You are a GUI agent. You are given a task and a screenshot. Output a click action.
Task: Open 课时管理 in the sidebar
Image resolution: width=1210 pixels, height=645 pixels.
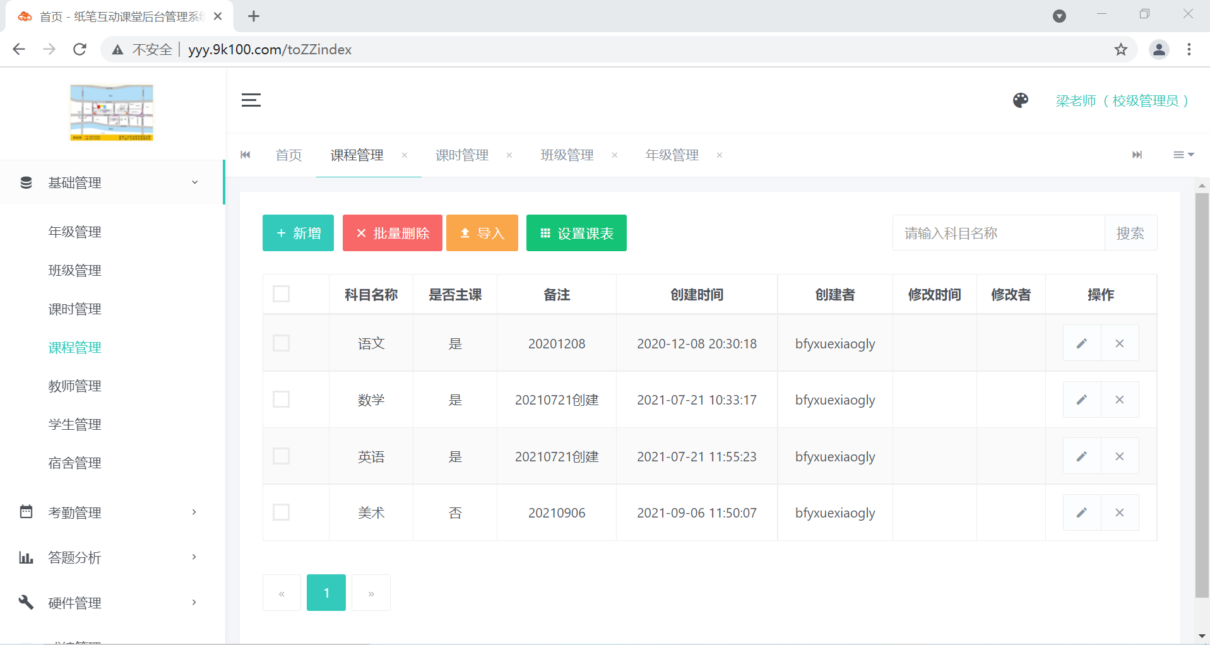pos(74,309)
